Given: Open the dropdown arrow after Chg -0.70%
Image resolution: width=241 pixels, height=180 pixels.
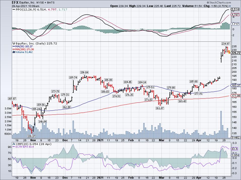Looking at the screenshot, I should (x=230, y=6).
